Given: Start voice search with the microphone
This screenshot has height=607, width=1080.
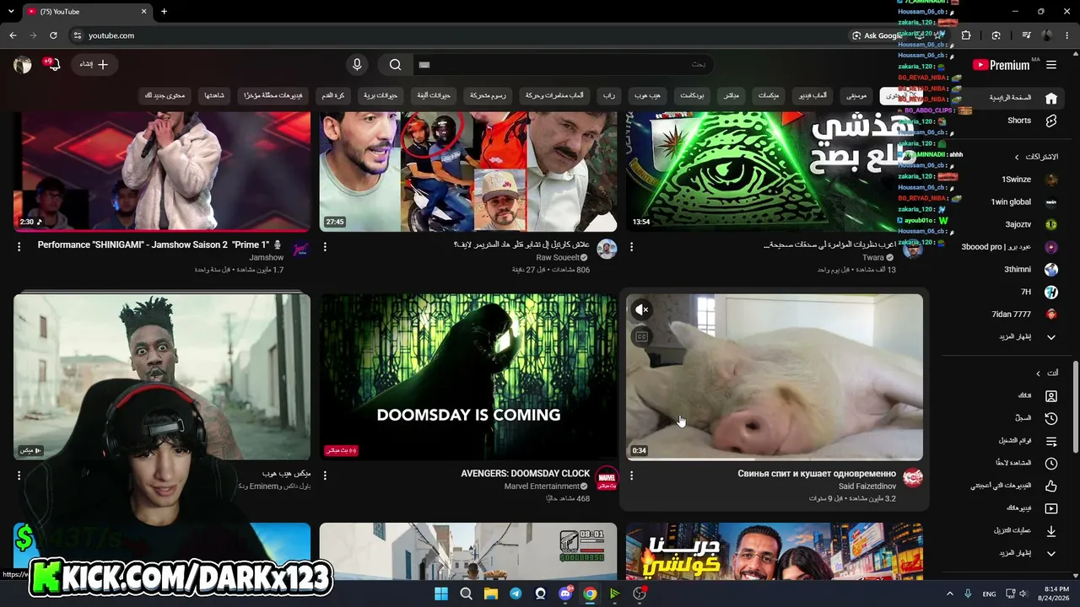Looking at the screenshot, I should pyautogui.click(x=357, y=65).
